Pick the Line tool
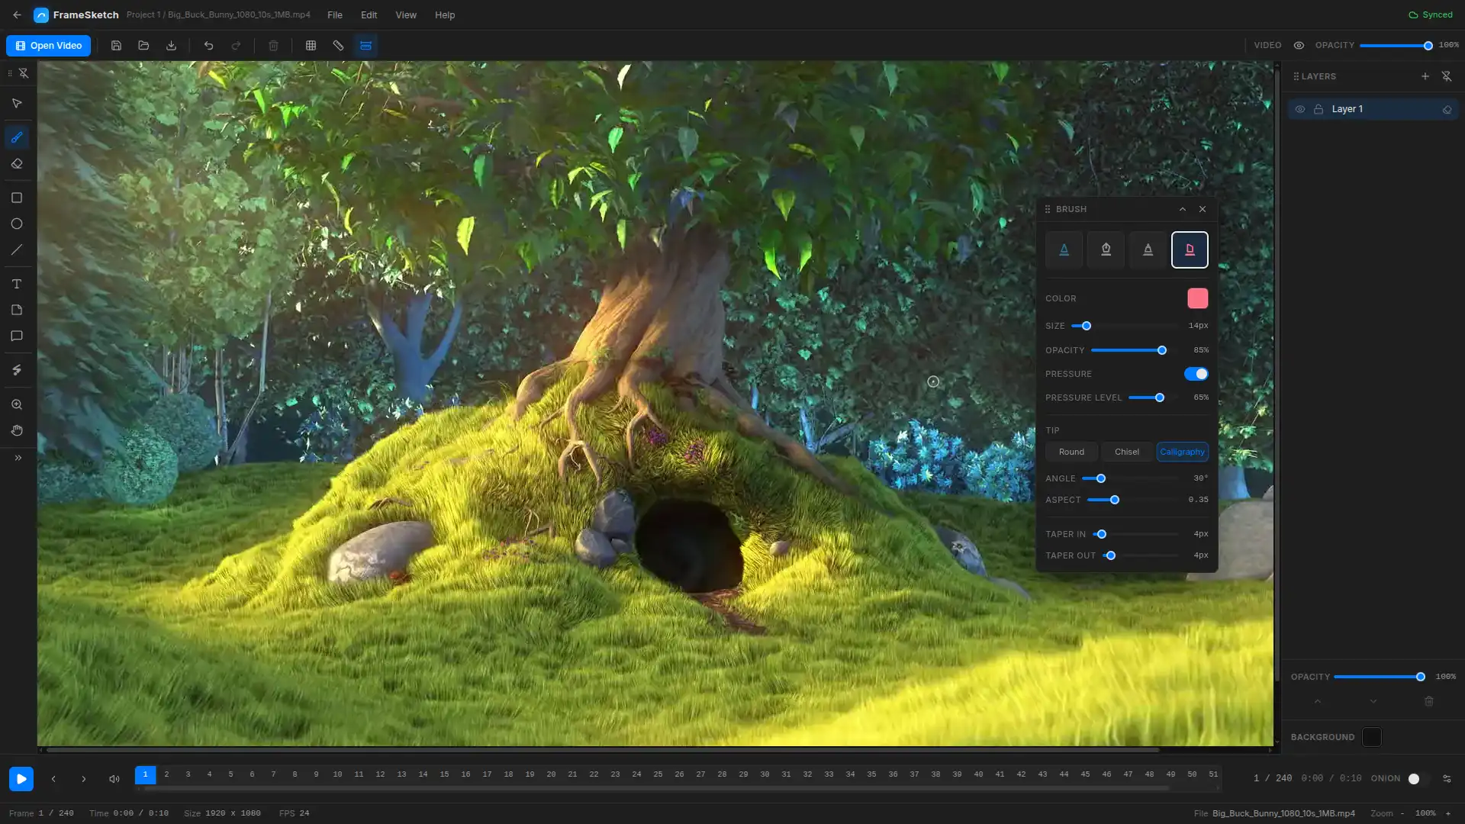This screenshot has width=1465, height=824. point(17,250)
